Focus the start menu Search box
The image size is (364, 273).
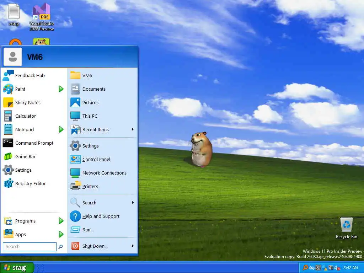tap(30, 247)
